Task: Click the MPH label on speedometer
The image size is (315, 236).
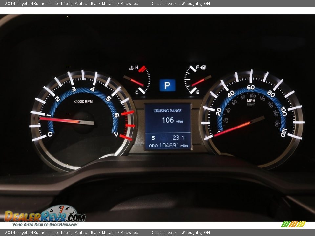Action: click(251, 101)
